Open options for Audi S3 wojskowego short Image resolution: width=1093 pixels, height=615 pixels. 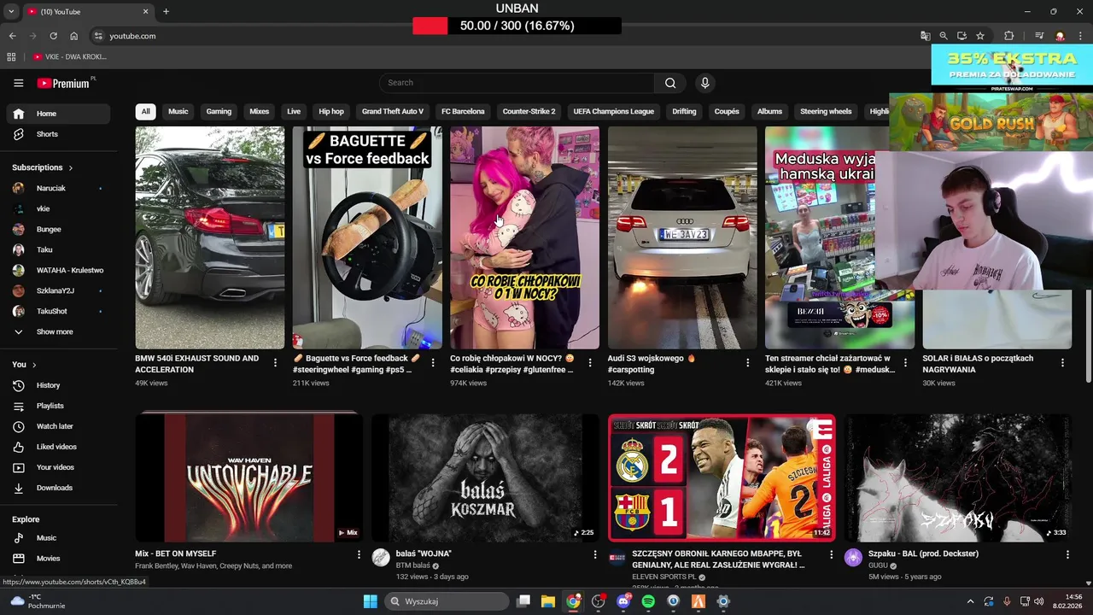pyautogui.click(x=747, y=363)
